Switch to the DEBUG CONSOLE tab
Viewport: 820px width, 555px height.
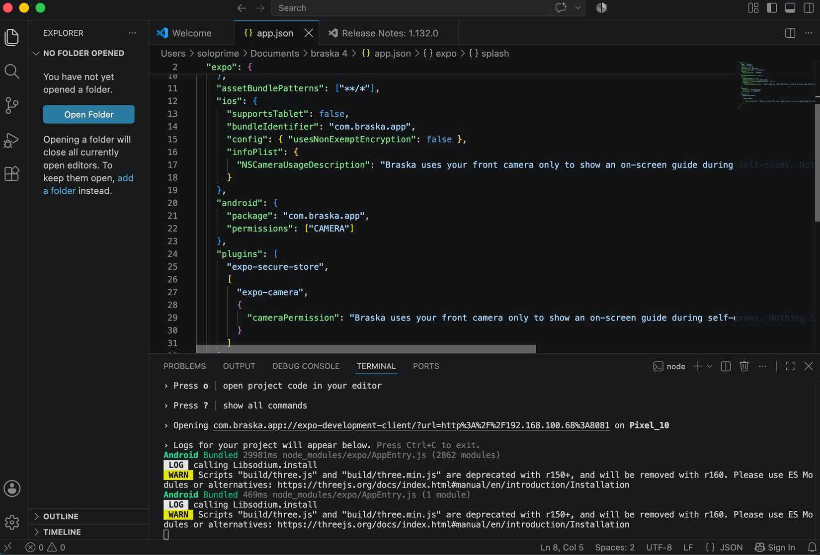tap(306, 366)
